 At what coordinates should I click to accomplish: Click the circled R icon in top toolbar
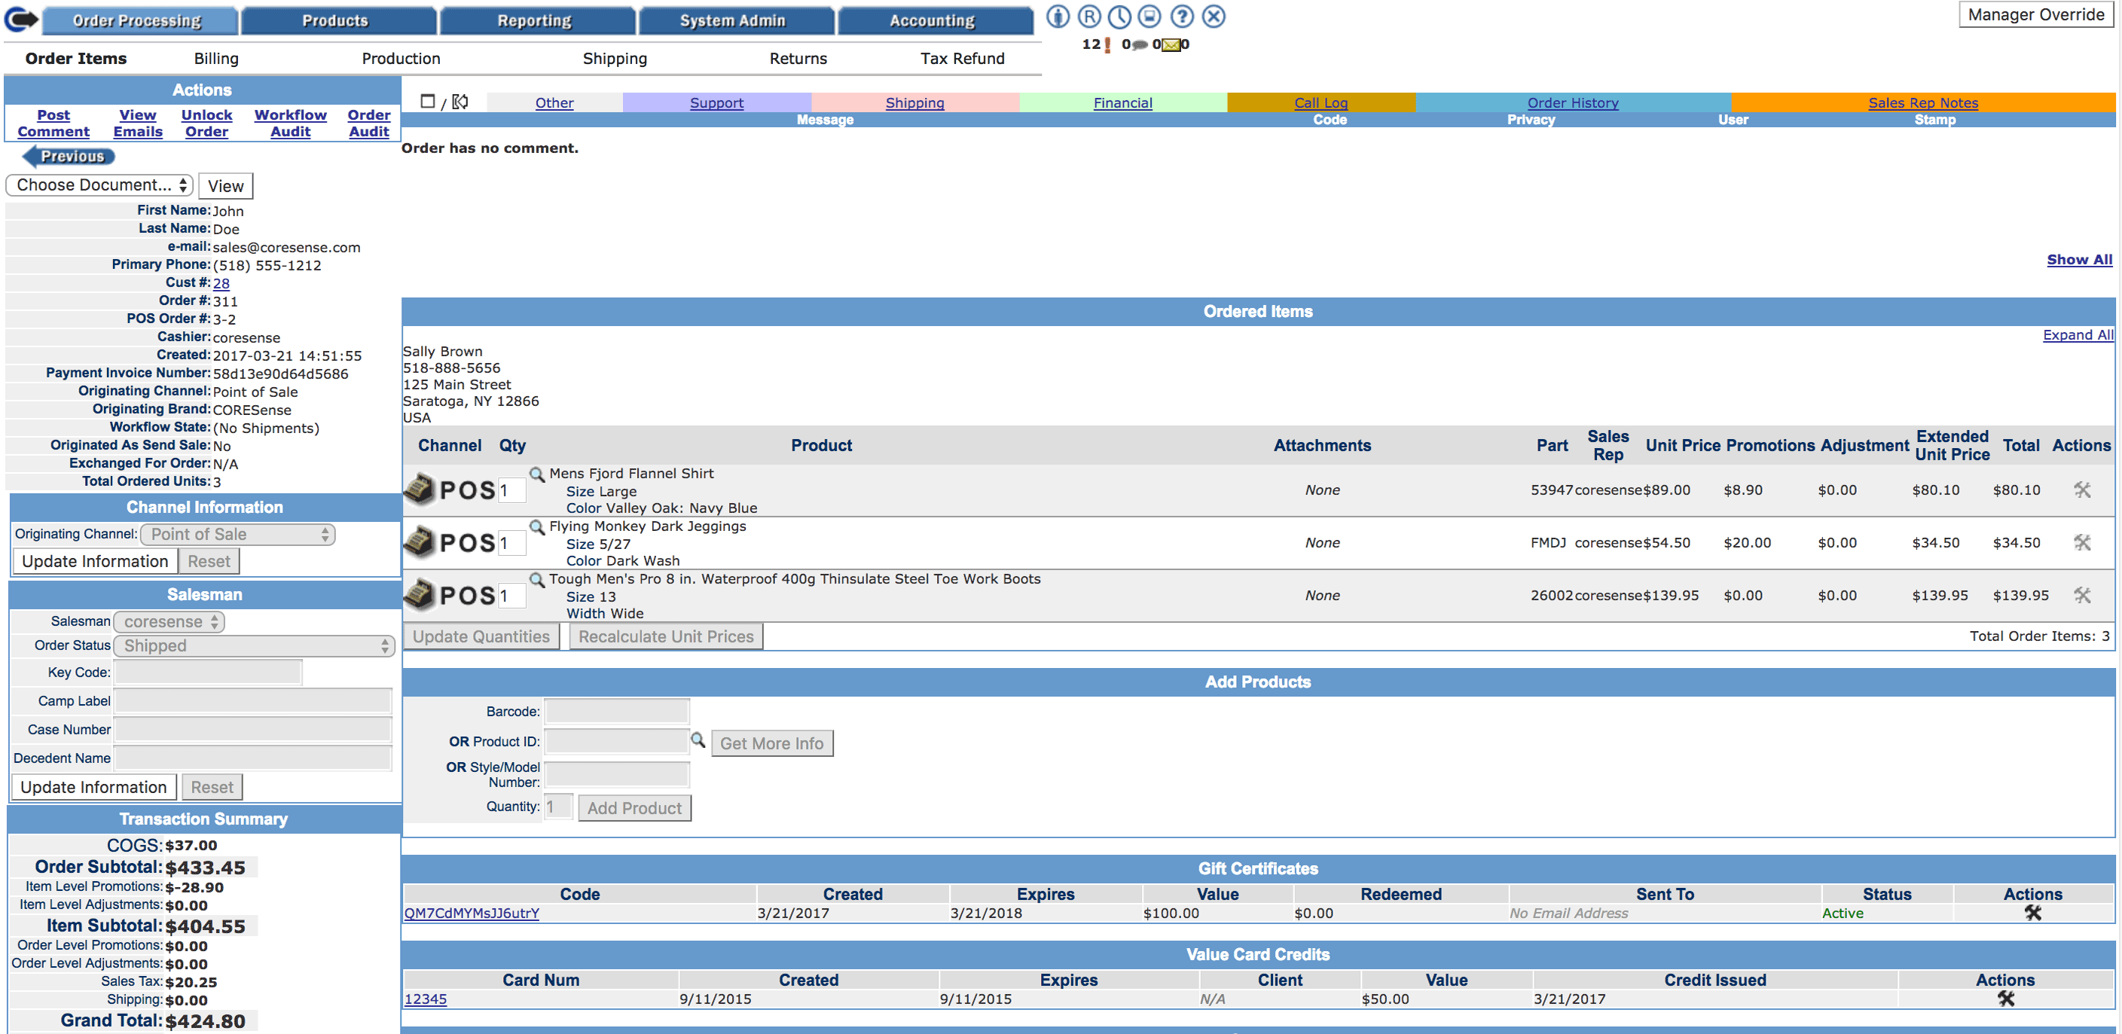(x=1088, y=17)
